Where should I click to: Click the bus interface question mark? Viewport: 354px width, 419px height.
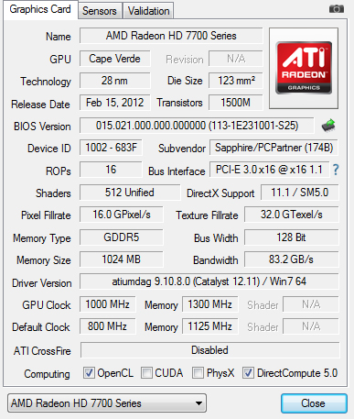pos(336,170)
